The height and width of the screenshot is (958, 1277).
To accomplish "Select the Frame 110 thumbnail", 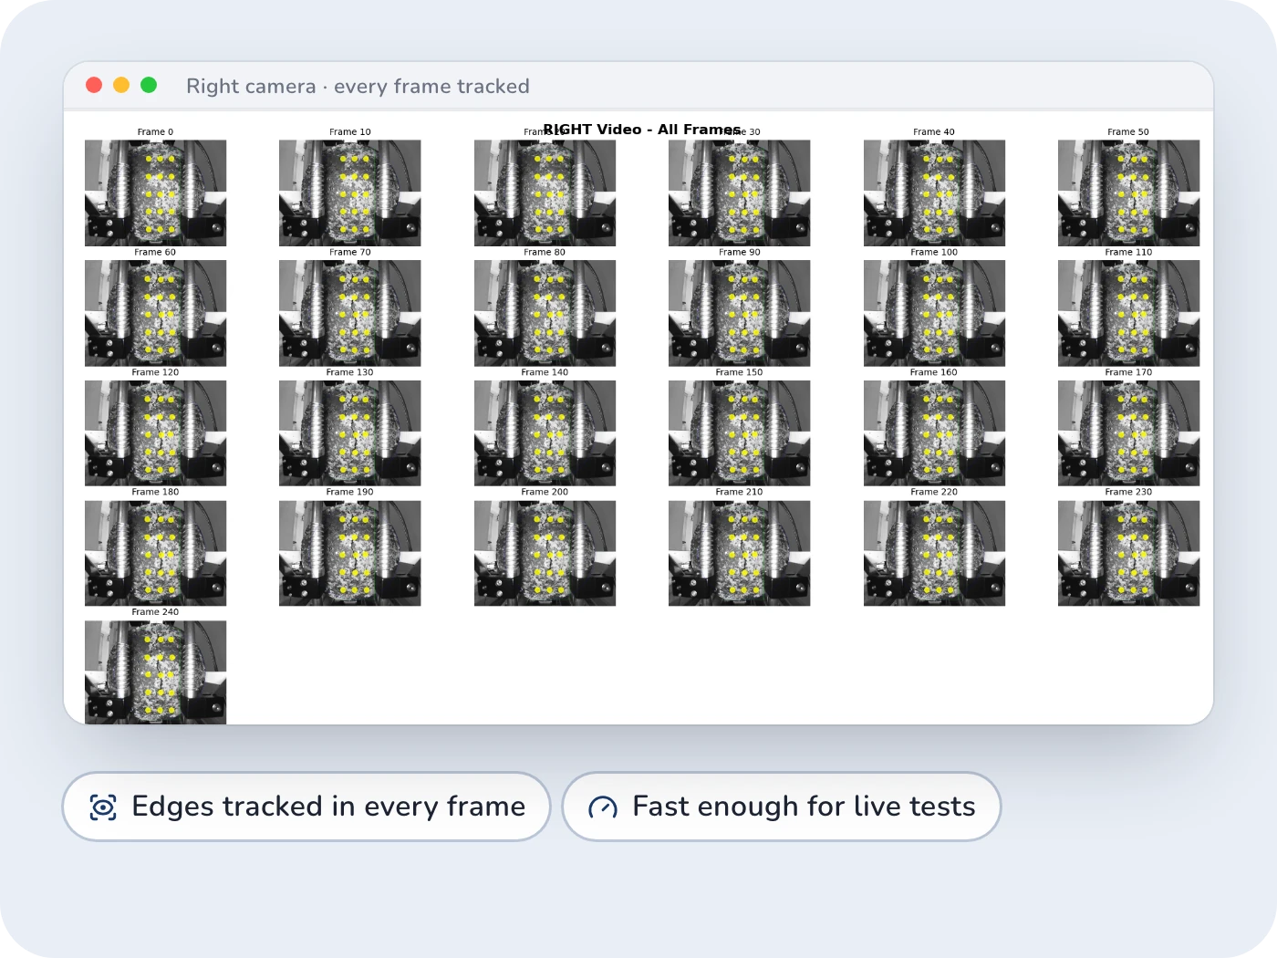I will pos(1129,313).
